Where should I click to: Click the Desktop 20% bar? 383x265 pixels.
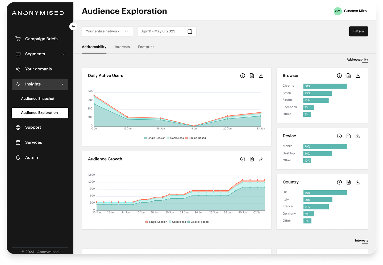(x=318, y=154)
